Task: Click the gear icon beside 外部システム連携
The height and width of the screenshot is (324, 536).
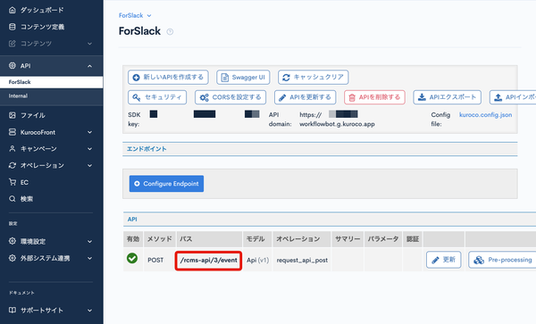Action: (13, 258)
